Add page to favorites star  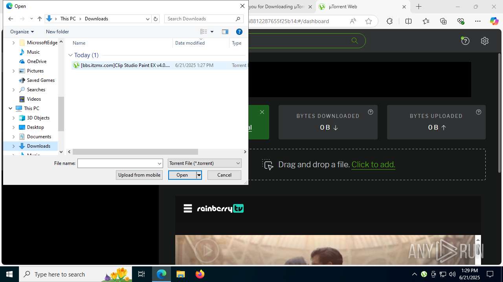point(369,21)
